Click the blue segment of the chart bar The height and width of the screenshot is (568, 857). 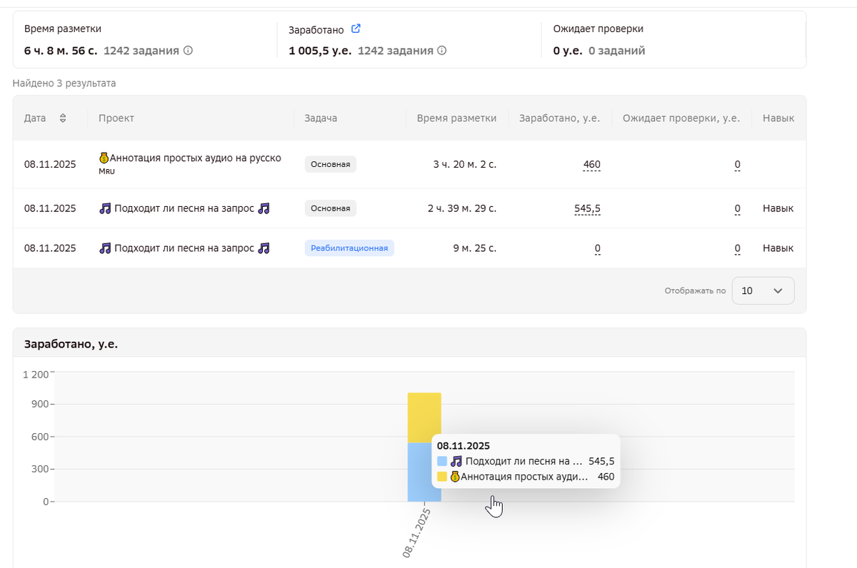click(x=419, y=472)
